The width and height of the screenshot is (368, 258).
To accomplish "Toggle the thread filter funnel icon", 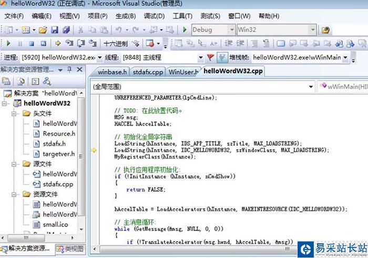I will (x=222, y=57).
